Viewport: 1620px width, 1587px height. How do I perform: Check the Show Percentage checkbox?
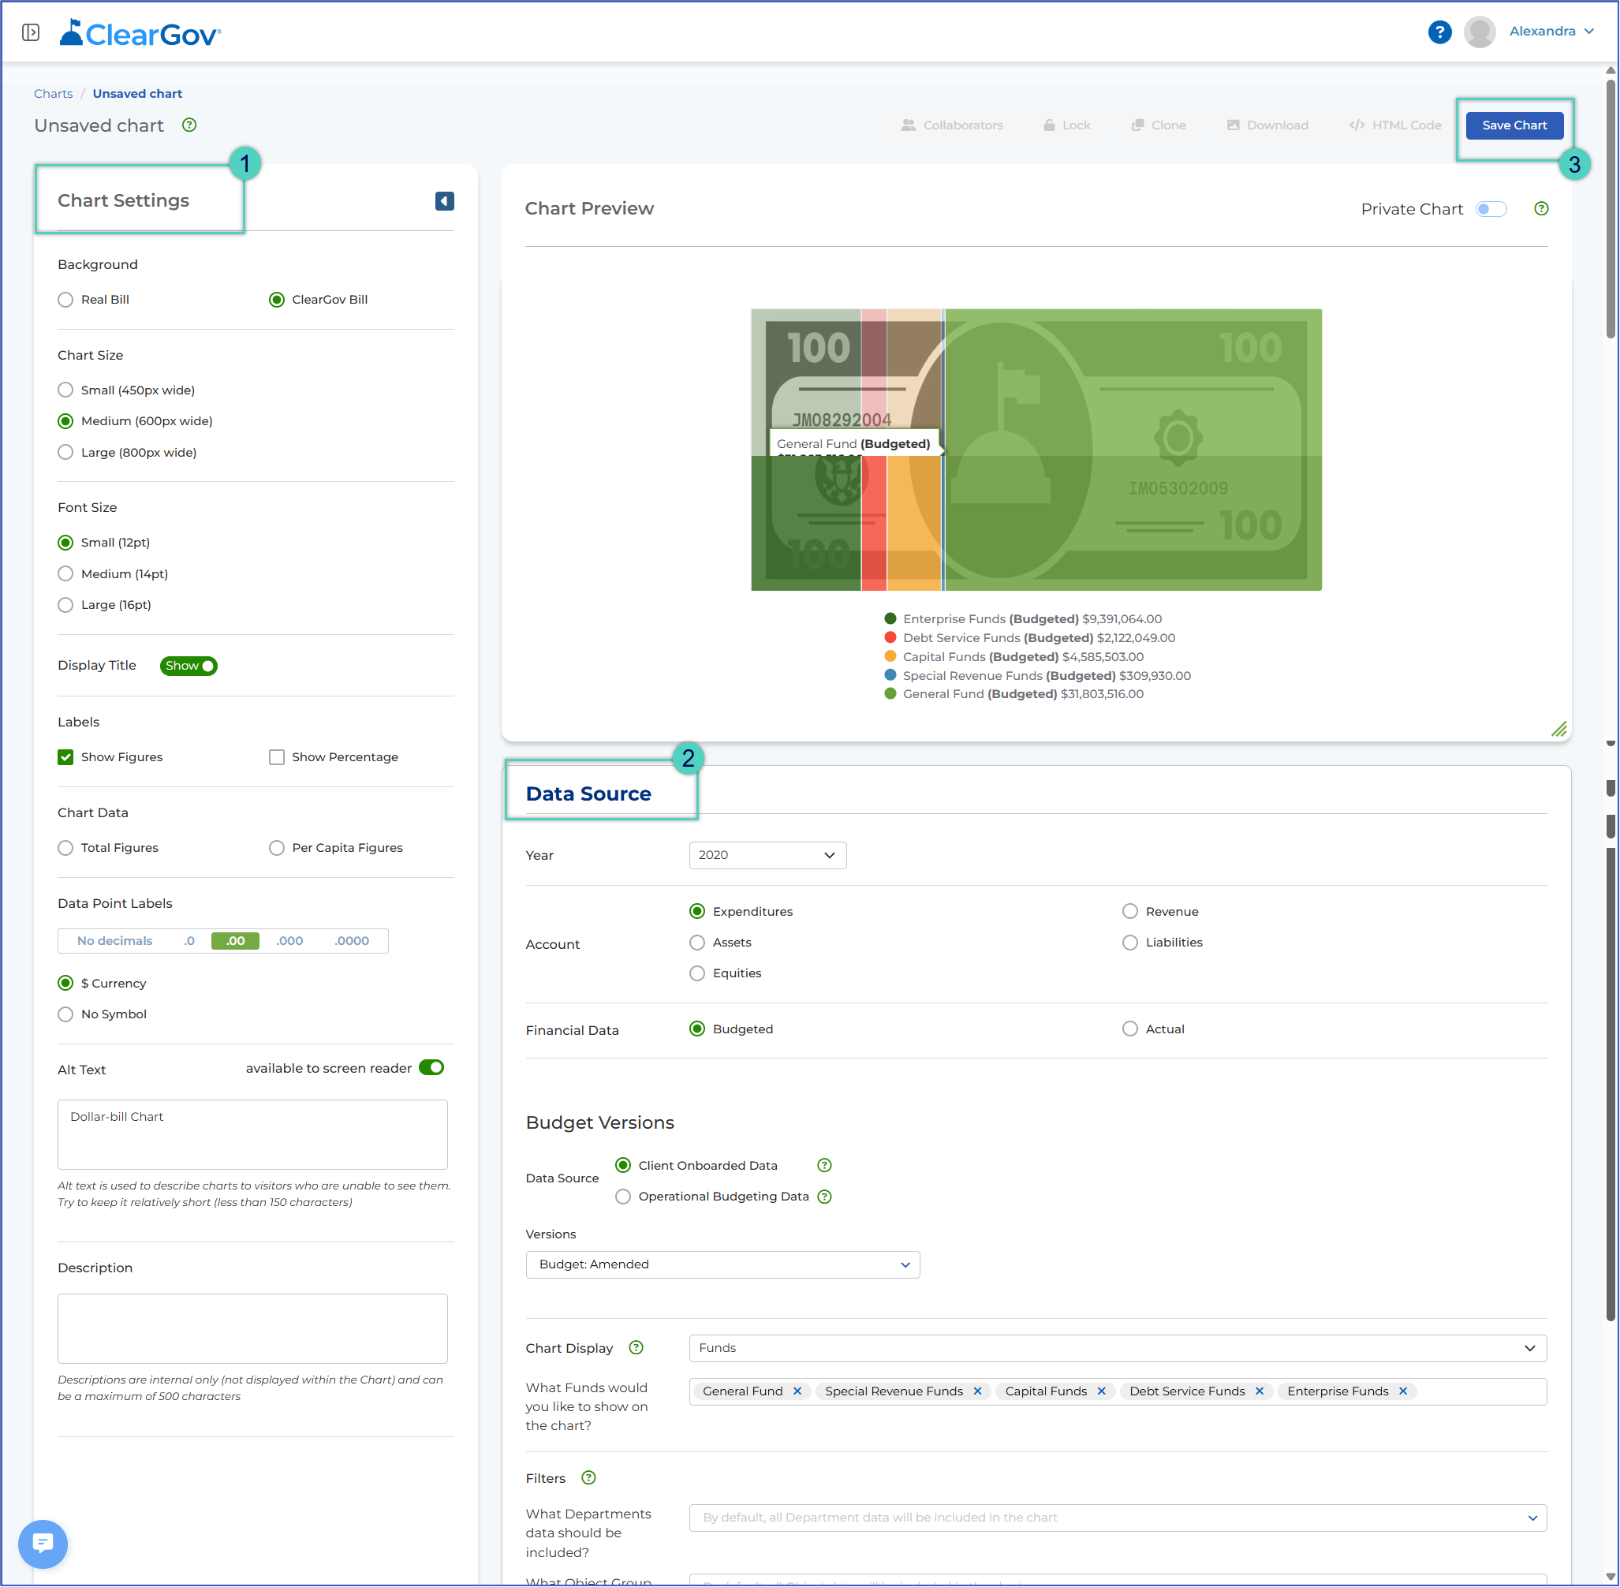tap(277, 757)
